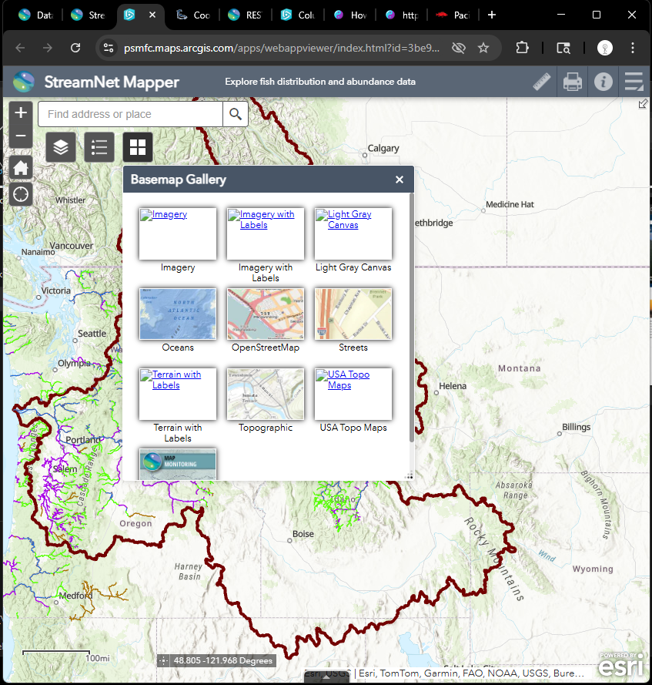Close the Basemap Gallery panel
652x685 pixels.
point(400,180)
